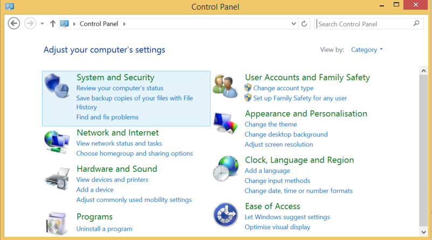Open the Appearance and Personalisation monitor icon
432x240 pixels.
pyautogui.click(x=225, y=123)
